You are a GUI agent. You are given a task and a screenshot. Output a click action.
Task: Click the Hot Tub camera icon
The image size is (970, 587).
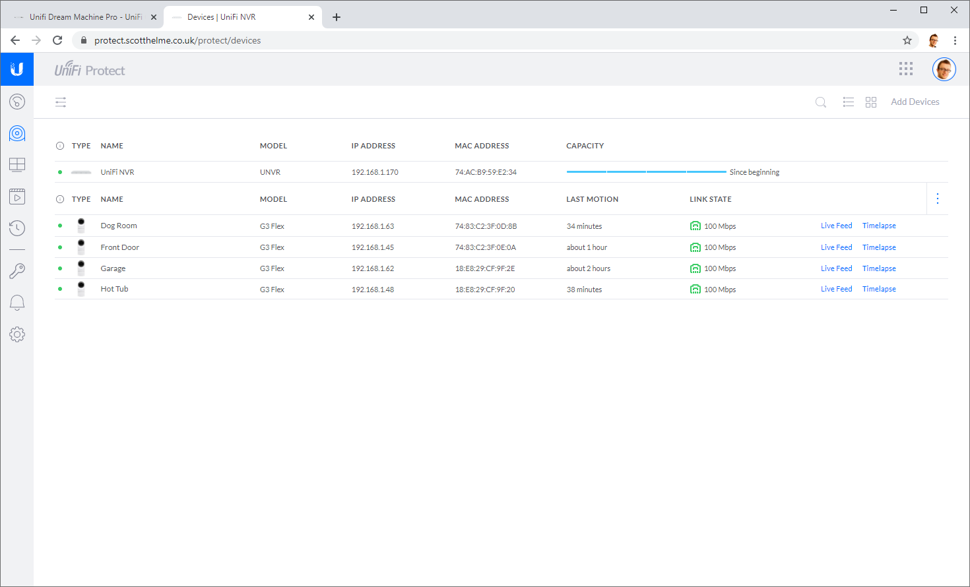coord(81,289)
